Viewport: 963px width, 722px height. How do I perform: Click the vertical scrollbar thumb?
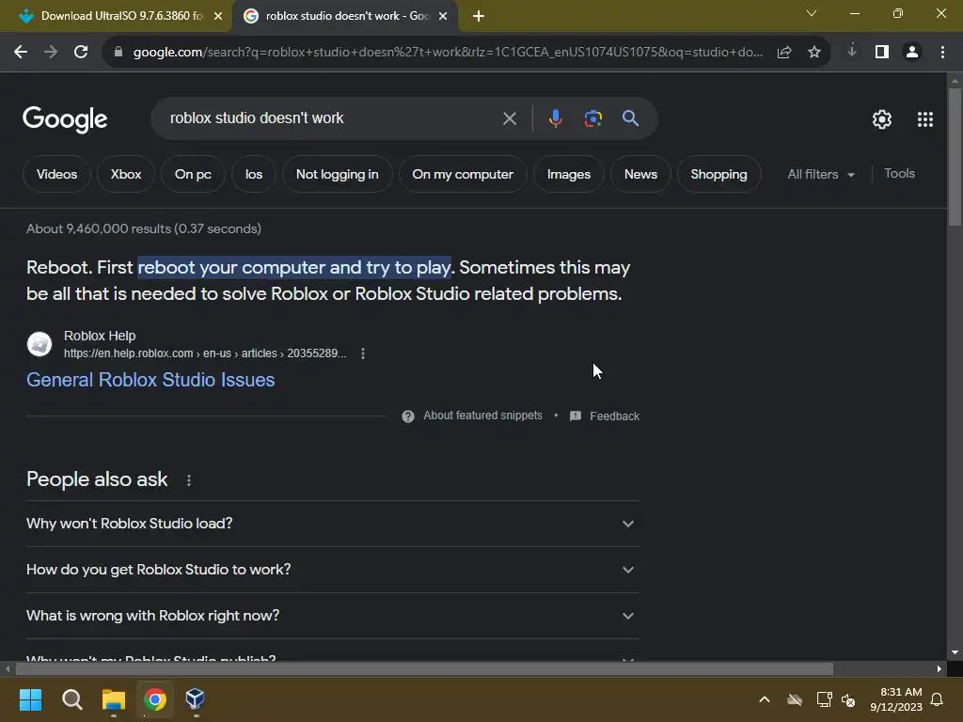(955, 157)
